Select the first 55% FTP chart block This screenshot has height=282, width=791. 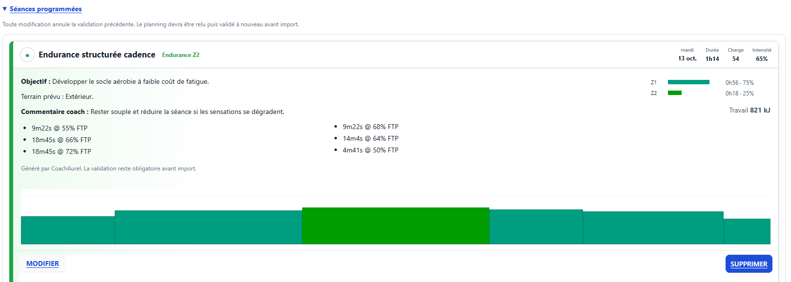[x=68, y=230]
